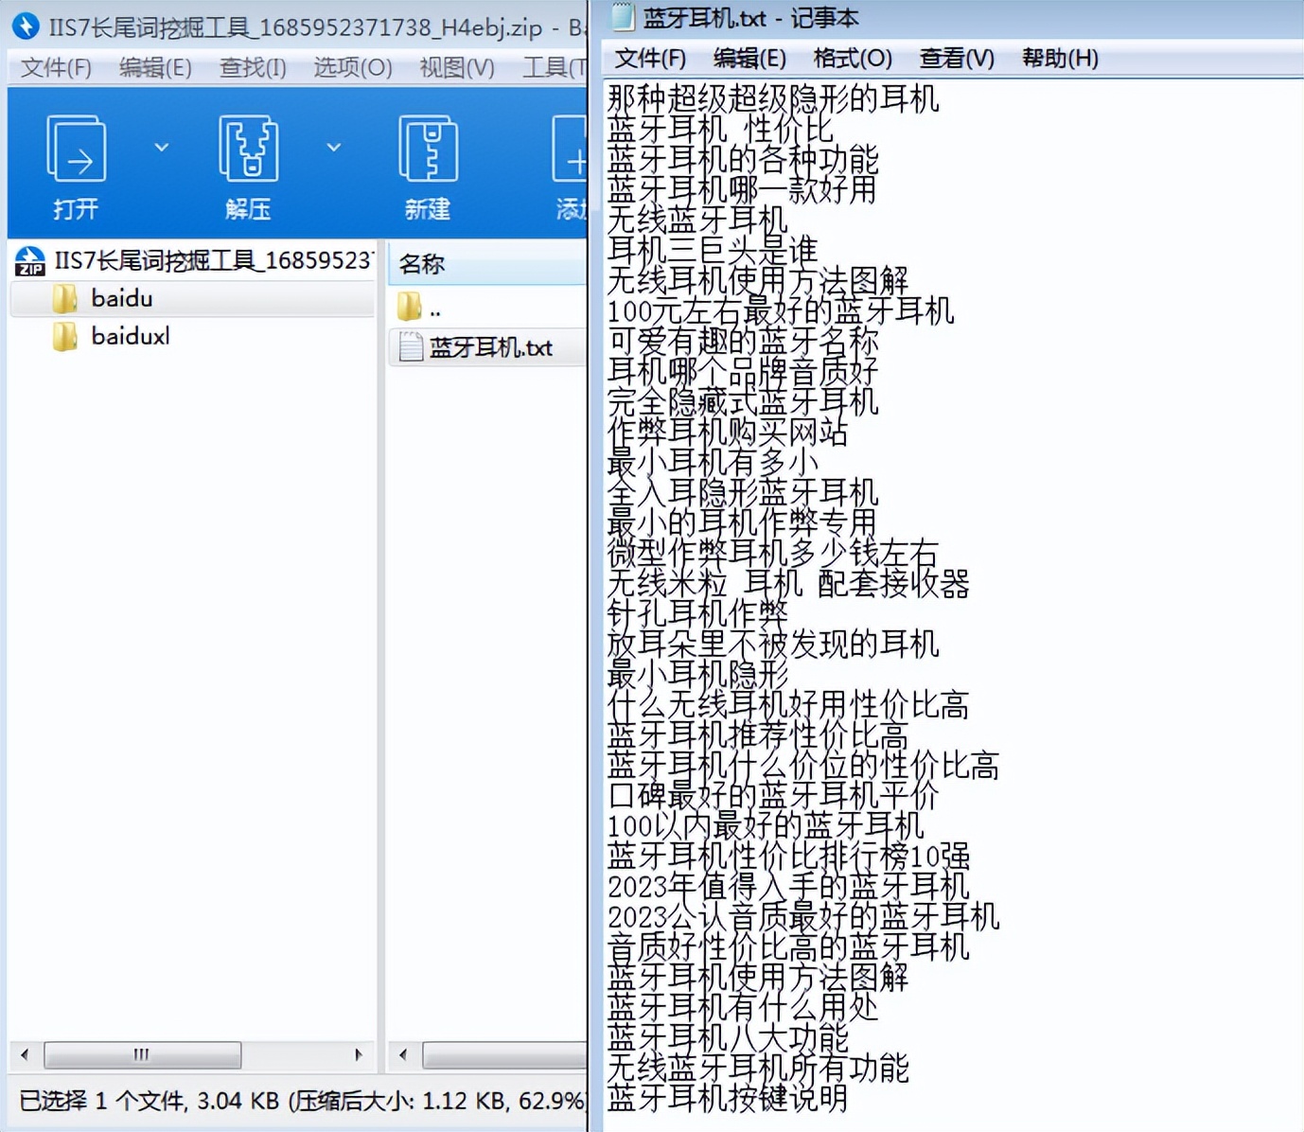Click the 蓝牙耳机.txt file icon in list
The image size is (1304, 1132).
tap(411, 347)
